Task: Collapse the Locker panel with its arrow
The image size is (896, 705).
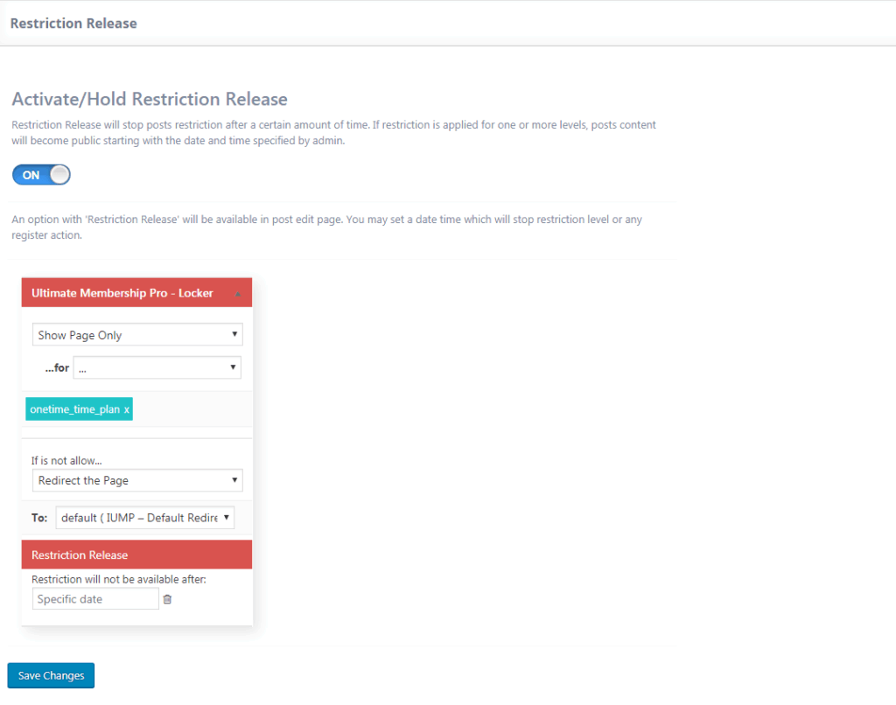Action: 237,294
